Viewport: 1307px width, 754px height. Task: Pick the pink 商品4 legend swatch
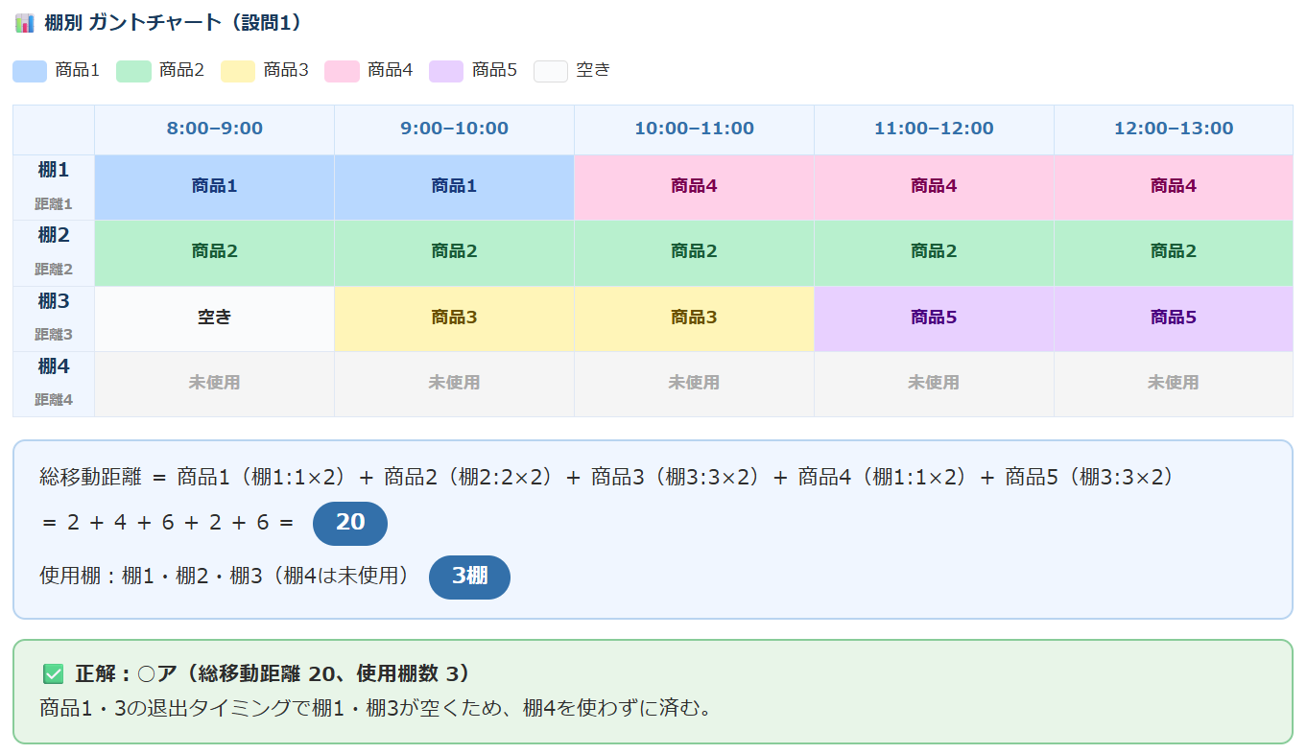click(343, 71)
